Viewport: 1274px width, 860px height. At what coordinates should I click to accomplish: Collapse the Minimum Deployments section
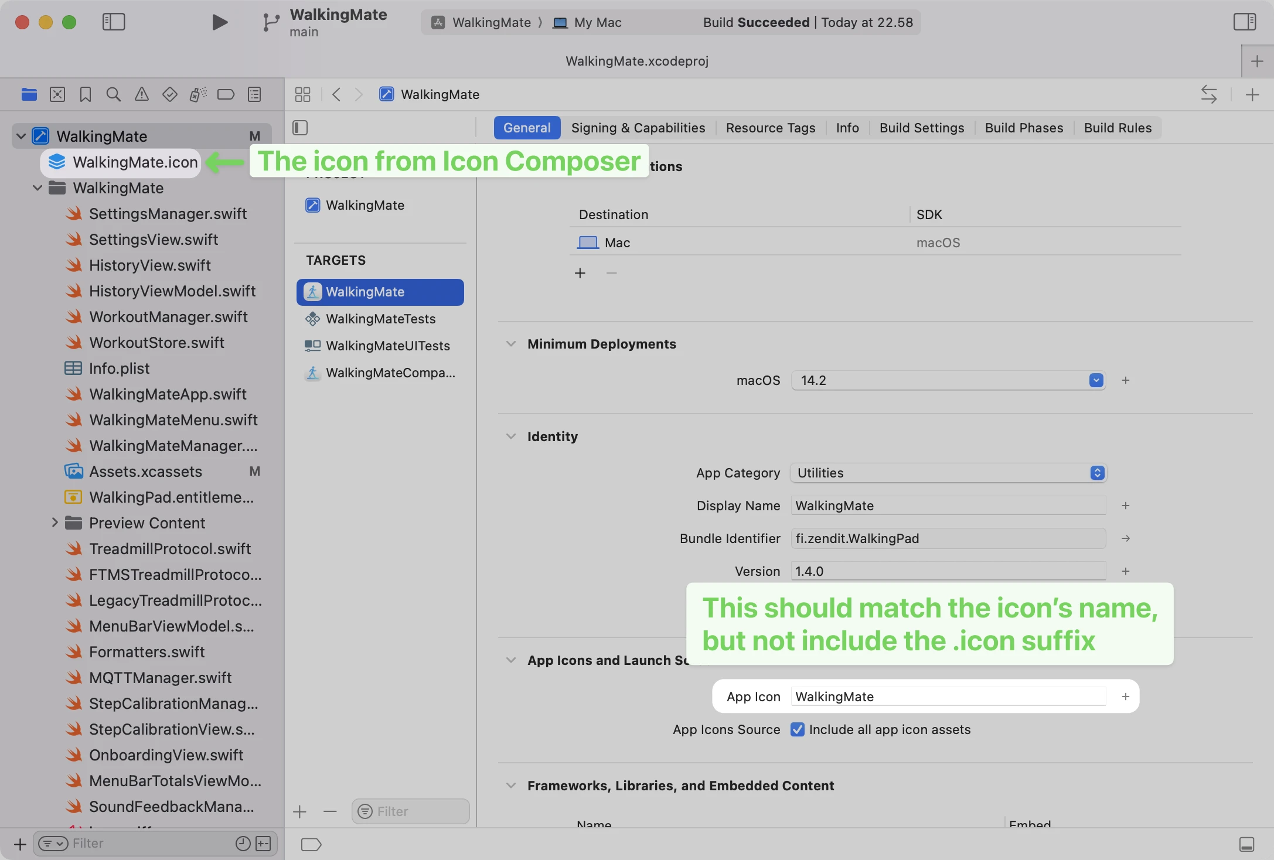(x=511, y=344)
